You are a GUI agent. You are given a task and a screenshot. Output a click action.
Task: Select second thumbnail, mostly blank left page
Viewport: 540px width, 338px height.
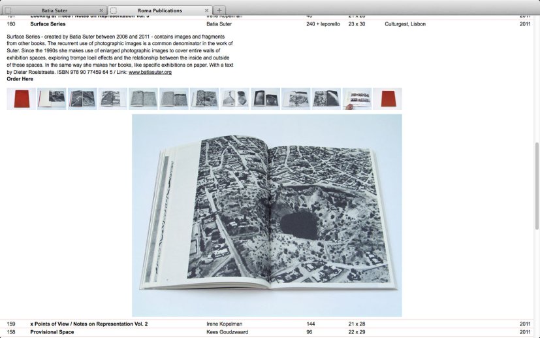tap(52, 99)
